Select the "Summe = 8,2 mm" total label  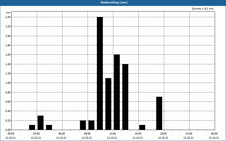coord(203,9)
